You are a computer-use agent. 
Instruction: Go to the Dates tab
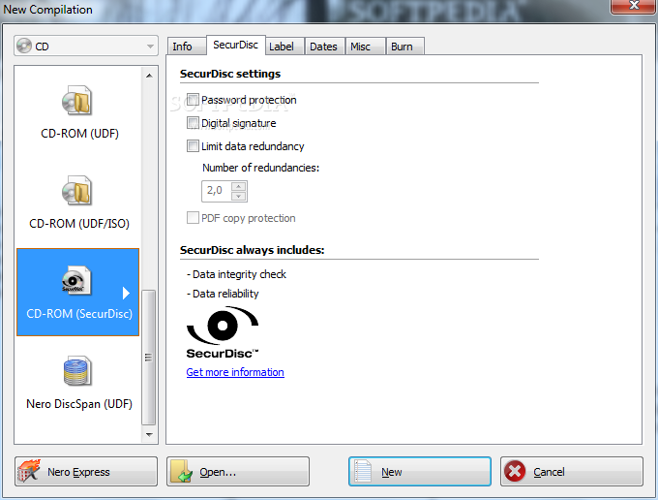tap(324, 47)
